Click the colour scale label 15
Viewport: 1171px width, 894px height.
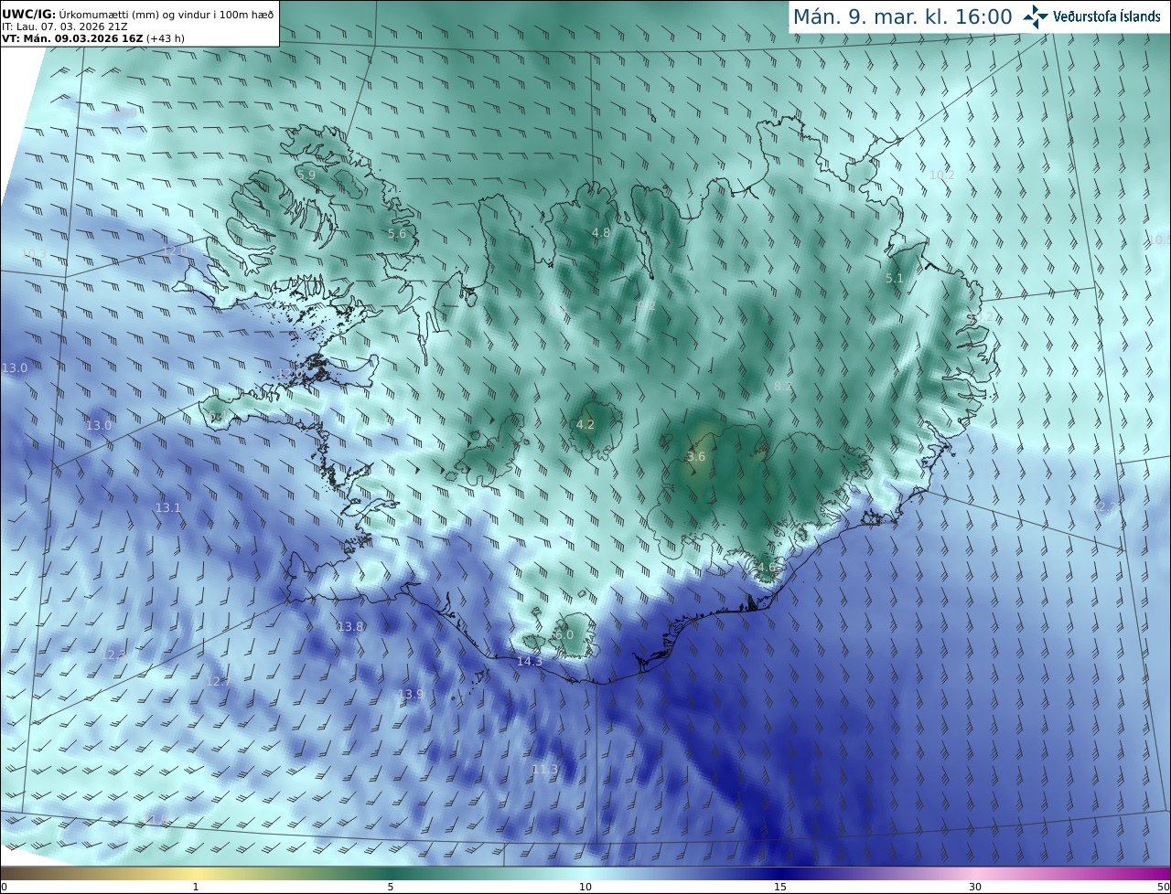(x=780, y=887)
